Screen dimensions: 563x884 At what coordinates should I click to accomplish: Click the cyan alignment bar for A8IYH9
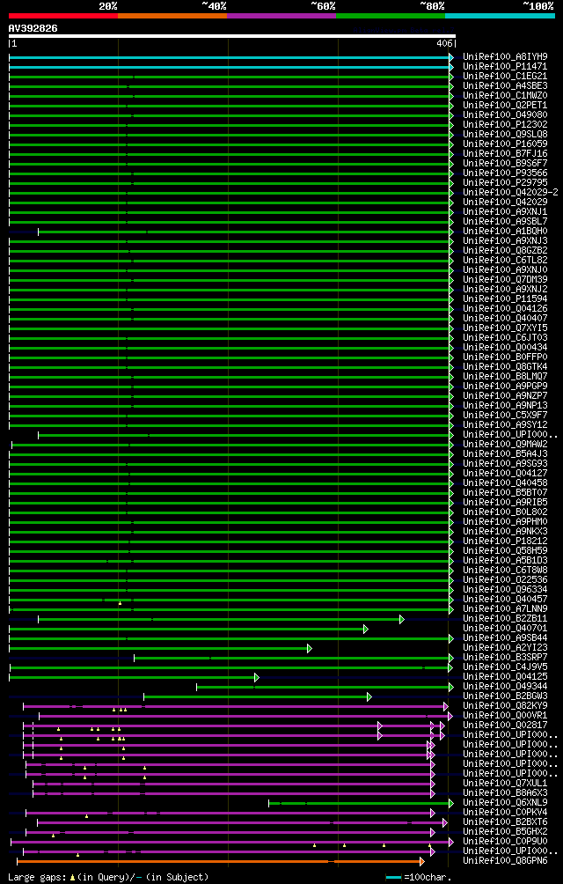(229, 57)
